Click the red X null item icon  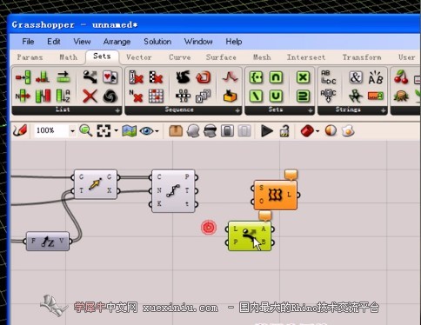coord(90,96)
